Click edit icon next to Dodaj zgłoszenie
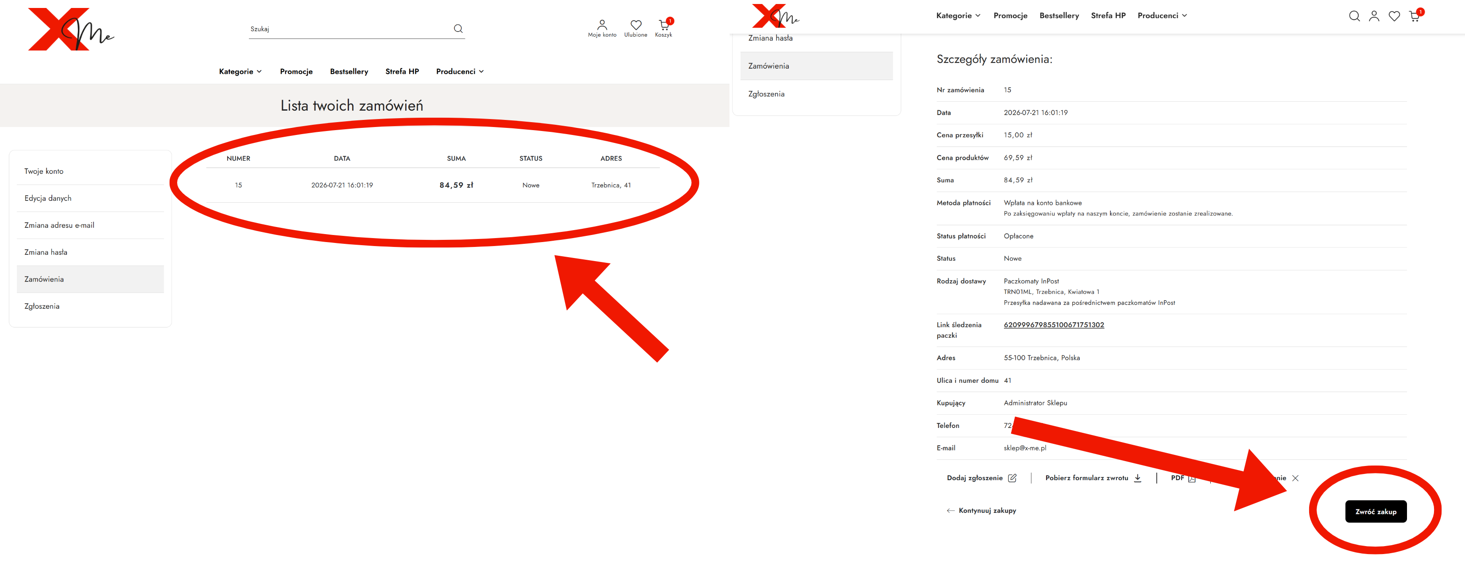The height and width of the screenshot is (566, 1465). [x=1012, y=478]
